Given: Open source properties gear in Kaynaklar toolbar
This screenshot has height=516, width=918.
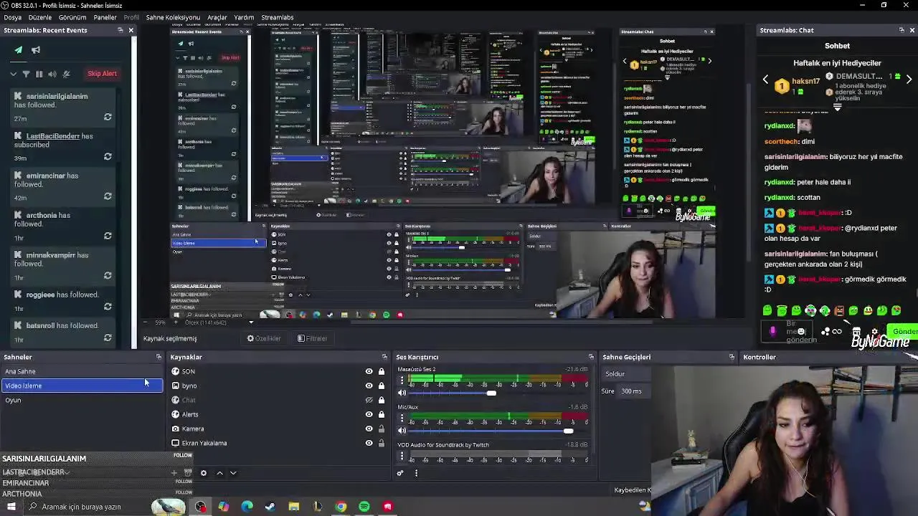Looking at the screenshot, I should 204,473.
